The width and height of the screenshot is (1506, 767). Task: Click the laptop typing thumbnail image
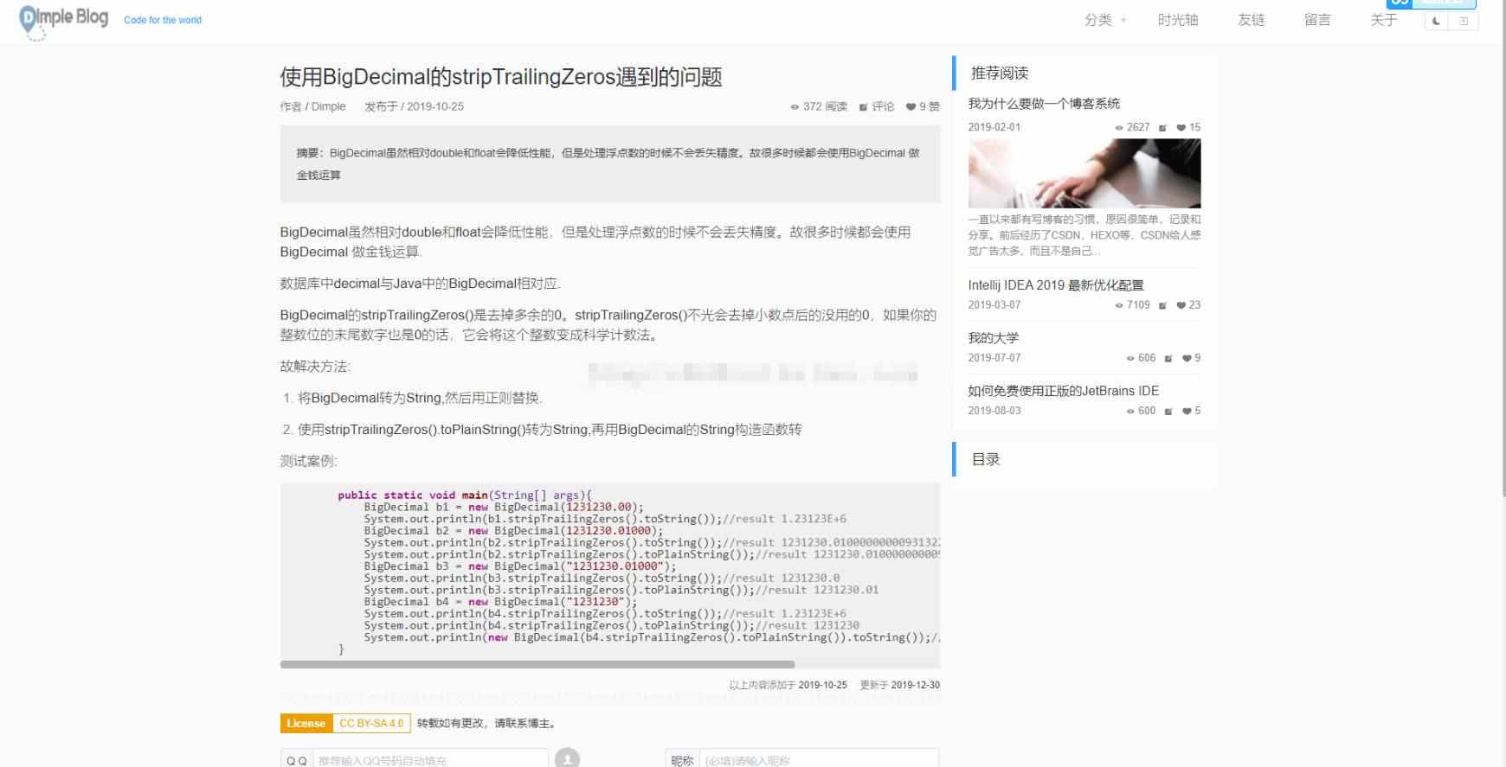[x=1084, y=173]
